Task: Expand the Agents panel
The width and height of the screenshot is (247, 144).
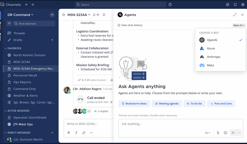Action: (235, 15)
